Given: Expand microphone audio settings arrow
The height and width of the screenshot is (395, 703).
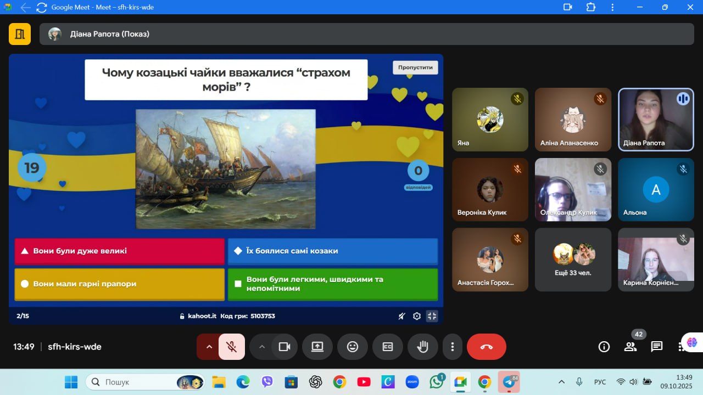Looking at the screenshot, I should click(209, 347).
